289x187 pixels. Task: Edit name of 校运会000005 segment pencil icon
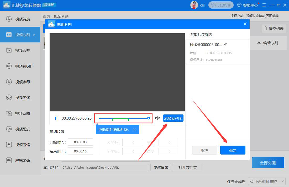[x=225, y=45]
